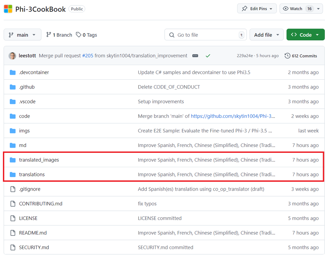Viewport: 325px width, 255px height.
Task: Click the translated_images folder icon
Action: tap(13, 160)
